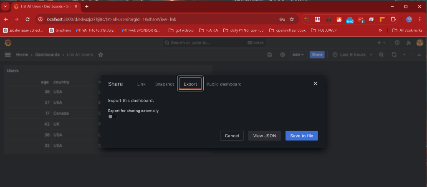
Task: Click the browser back arrow
Action: pyautogui.click(x=6, y=19)
